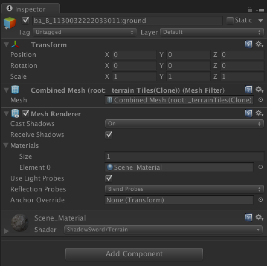
Task: Open Element 0 material object picker
Action: tap(260, 167)
